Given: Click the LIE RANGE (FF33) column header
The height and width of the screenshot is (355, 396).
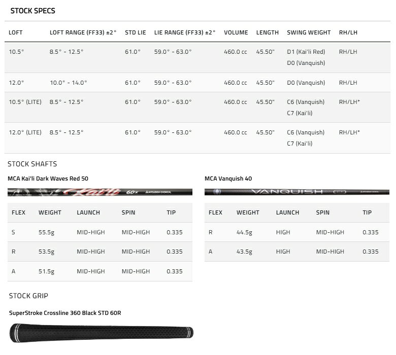Looking at the screenshot, I should click(185, 32).
